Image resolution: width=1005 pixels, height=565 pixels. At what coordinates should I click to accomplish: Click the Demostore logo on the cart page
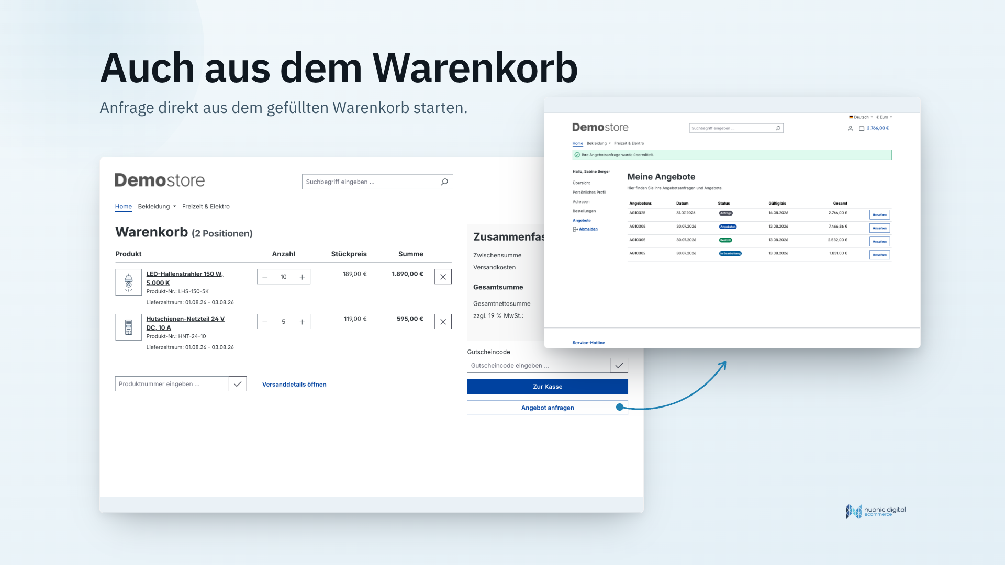point(160,180)
